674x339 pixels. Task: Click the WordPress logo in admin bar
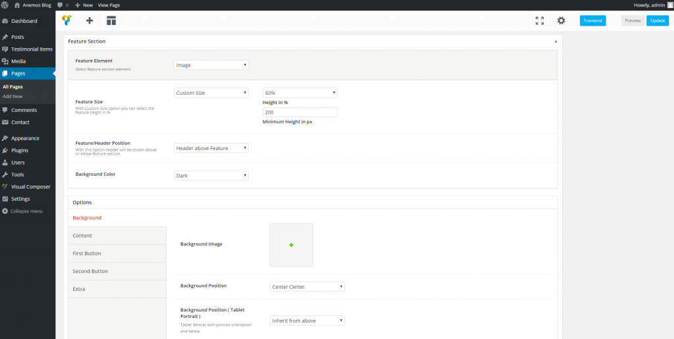(5, 5)
